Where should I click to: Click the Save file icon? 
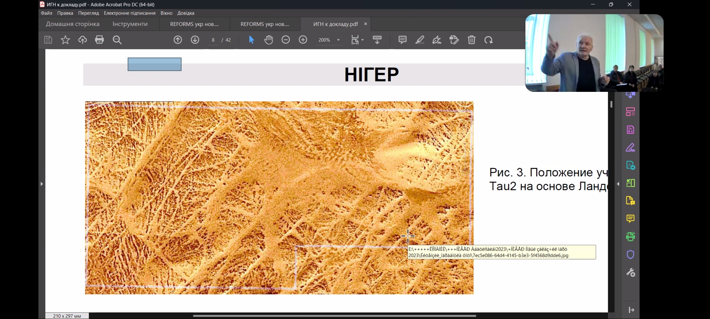[48, 40]
